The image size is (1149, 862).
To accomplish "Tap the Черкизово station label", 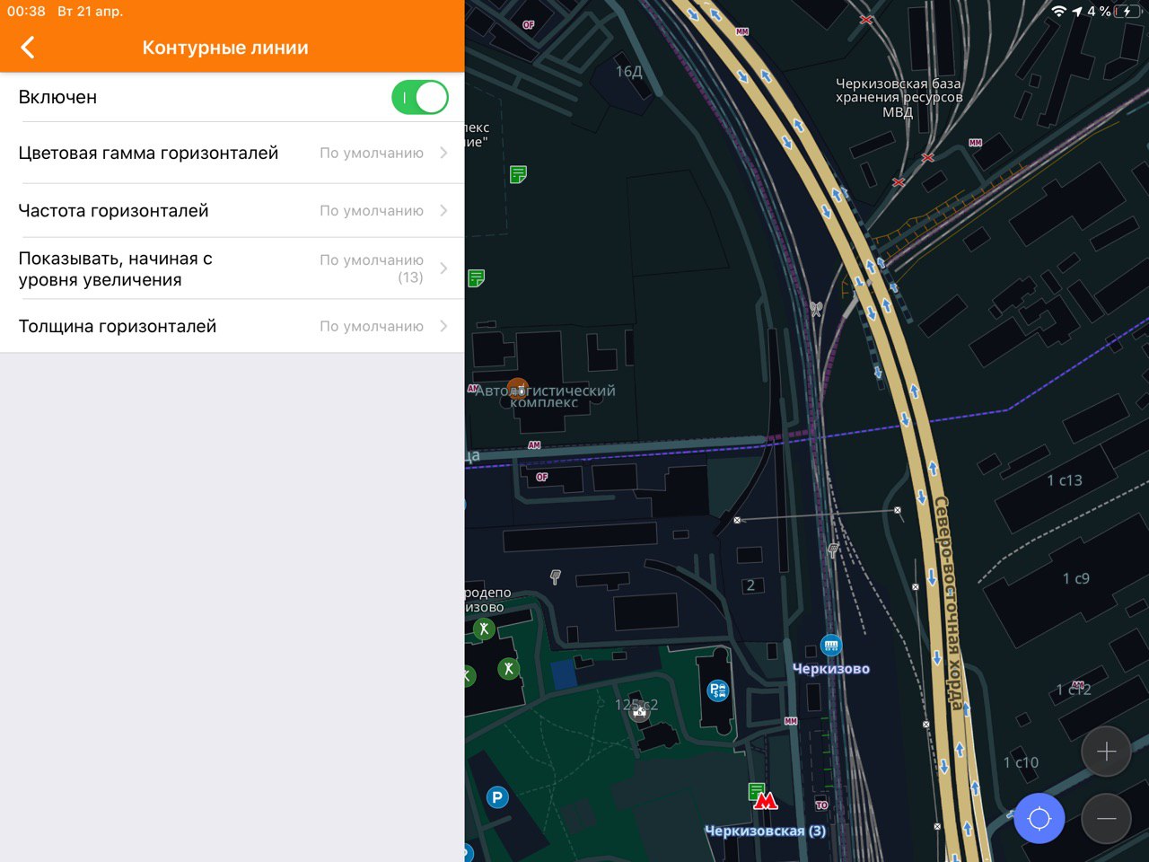I will 831,669.
